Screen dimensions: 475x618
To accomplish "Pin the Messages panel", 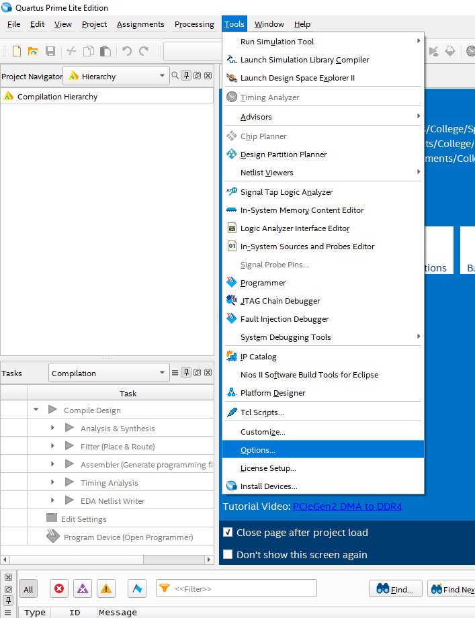I will 8,601.
